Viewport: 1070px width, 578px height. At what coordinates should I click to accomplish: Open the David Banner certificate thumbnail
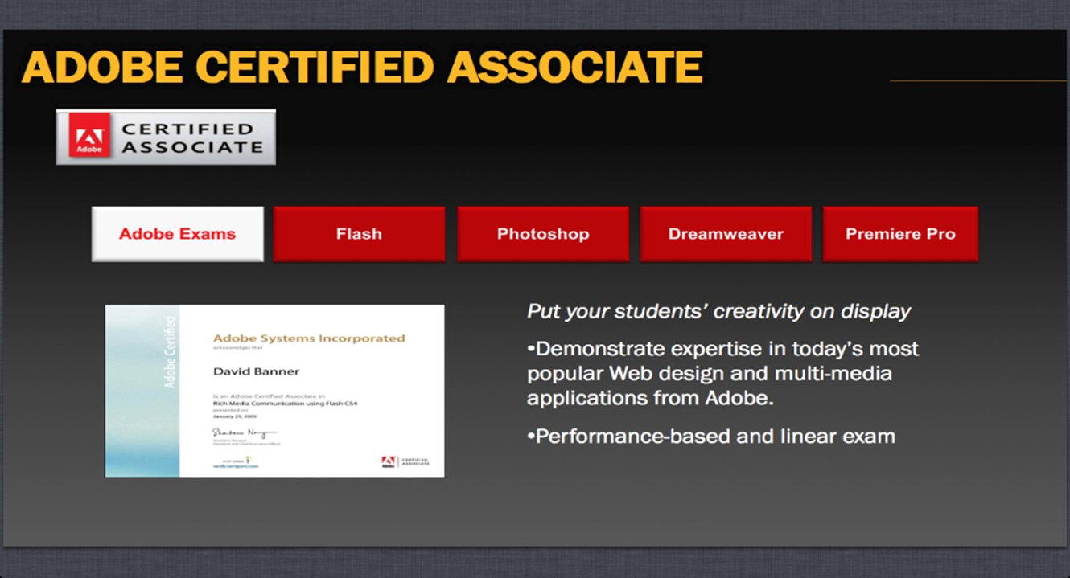pyautogui.click(x=274, y=391)
